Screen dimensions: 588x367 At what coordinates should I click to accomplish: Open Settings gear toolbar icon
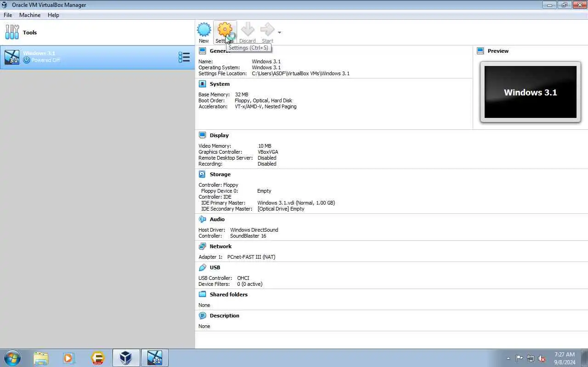[225, 30]
